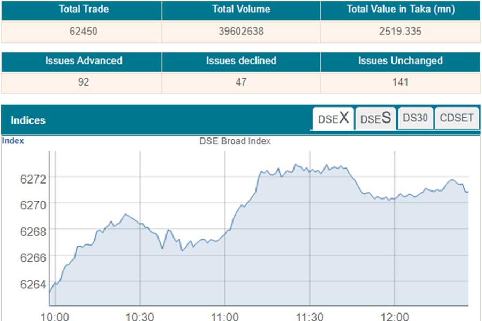Click the Indices panel header
Screen dimensions: 482x321
click(x=27, y=120)
